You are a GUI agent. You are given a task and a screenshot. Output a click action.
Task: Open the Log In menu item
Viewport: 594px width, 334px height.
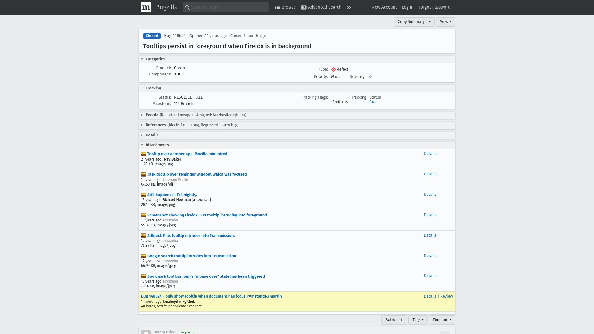[407, 7]
